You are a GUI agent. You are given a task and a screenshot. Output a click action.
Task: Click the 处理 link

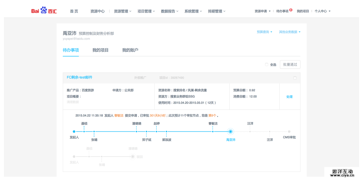pos(289,97)
